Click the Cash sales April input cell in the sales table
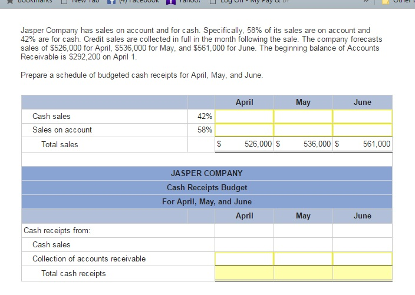 pos(244,117)
